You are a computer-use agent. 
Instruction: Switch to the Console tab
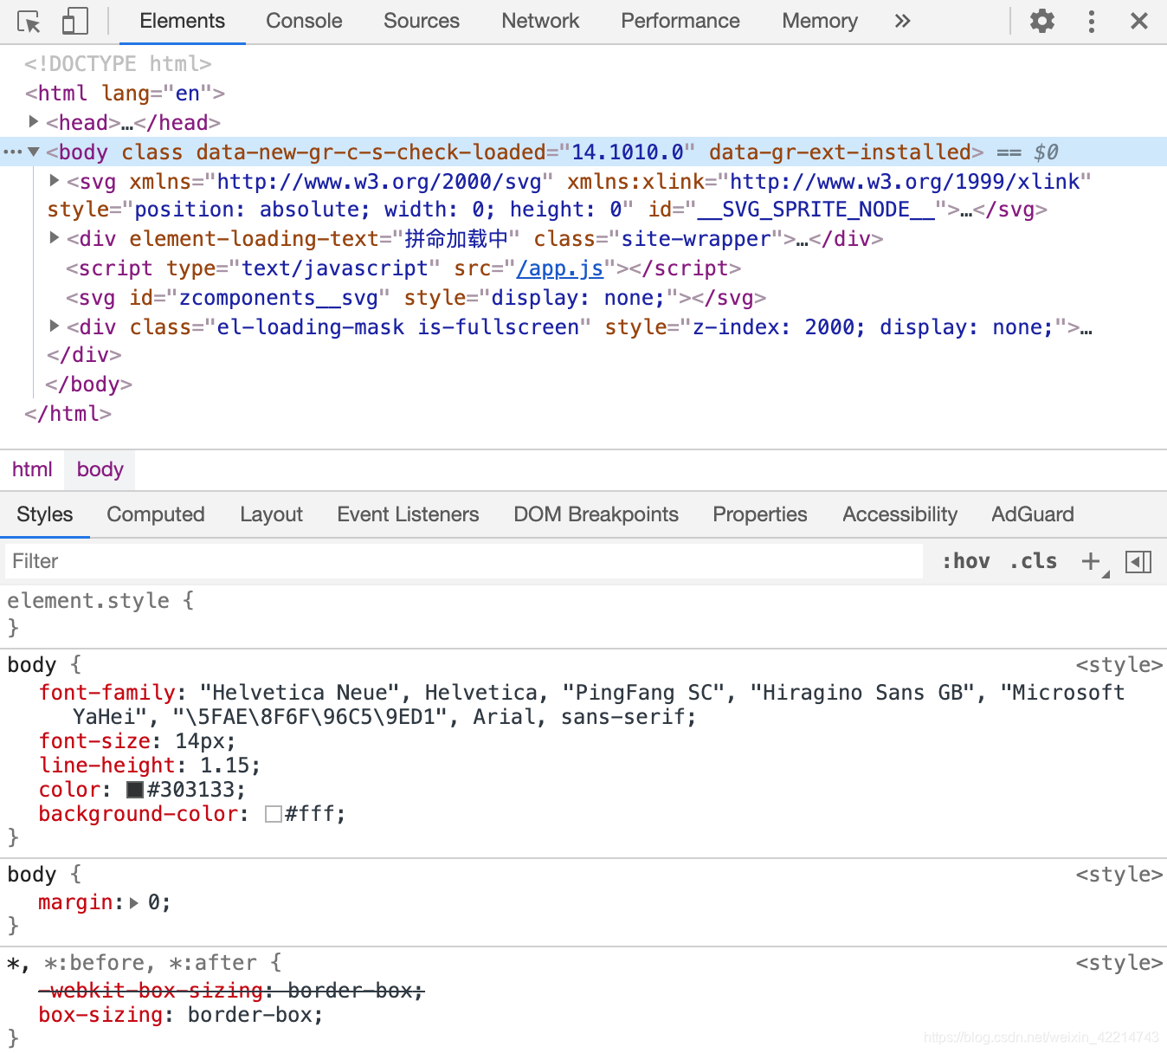pos(304,21)
